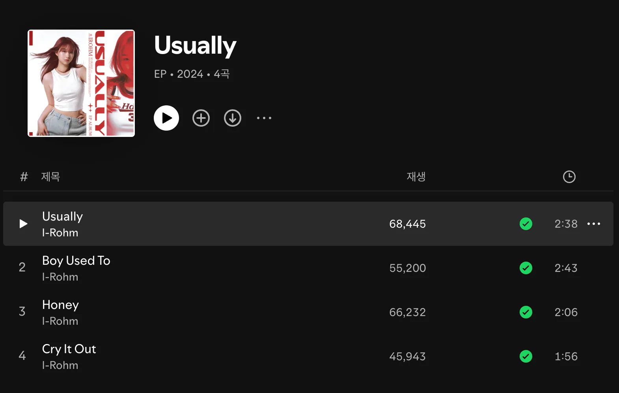
Task: Play the Usually EP with big play button
Action: (x=166, y=118)
